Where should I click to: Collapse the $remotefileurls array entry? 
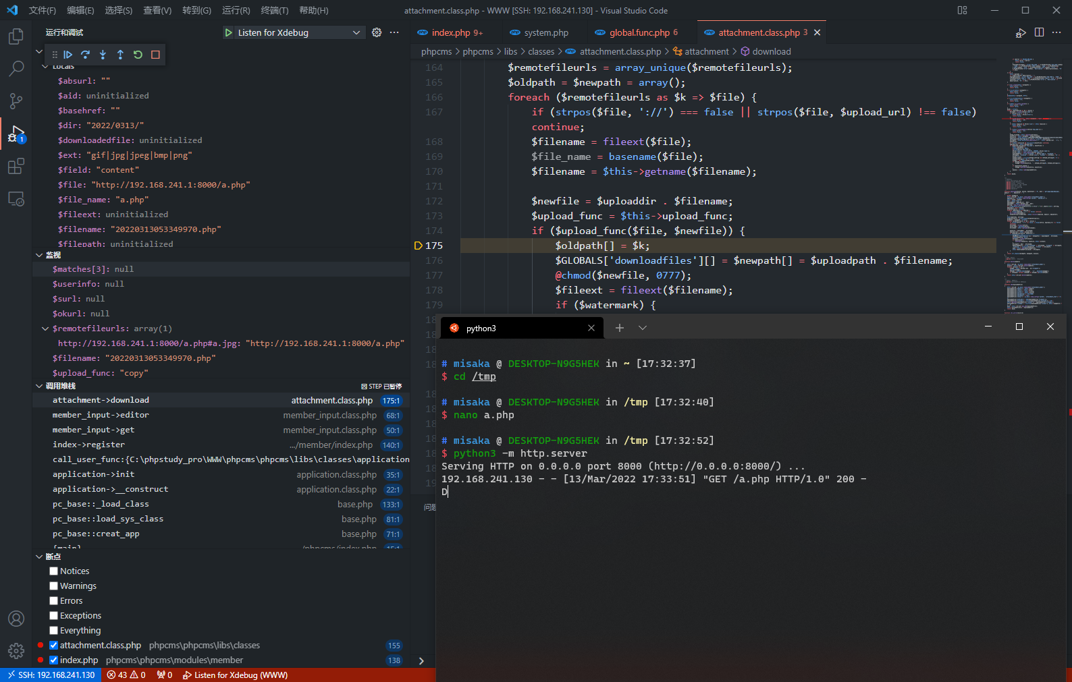point(45,329)
